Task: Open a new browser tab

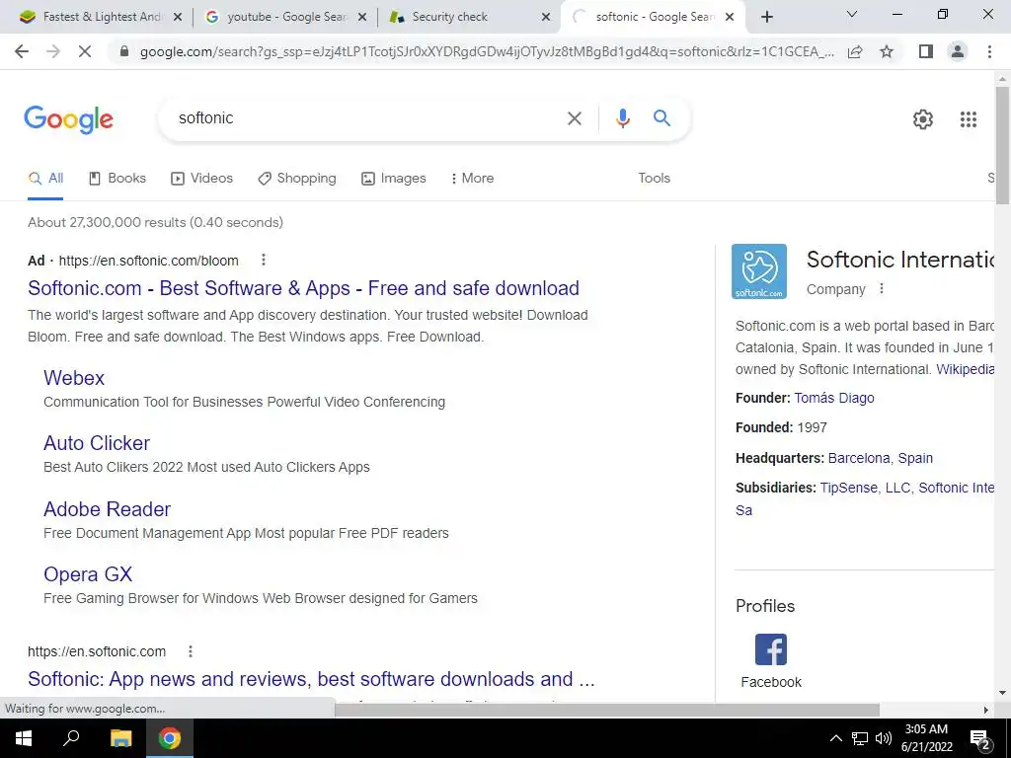Action: click(x=766, y=17)
